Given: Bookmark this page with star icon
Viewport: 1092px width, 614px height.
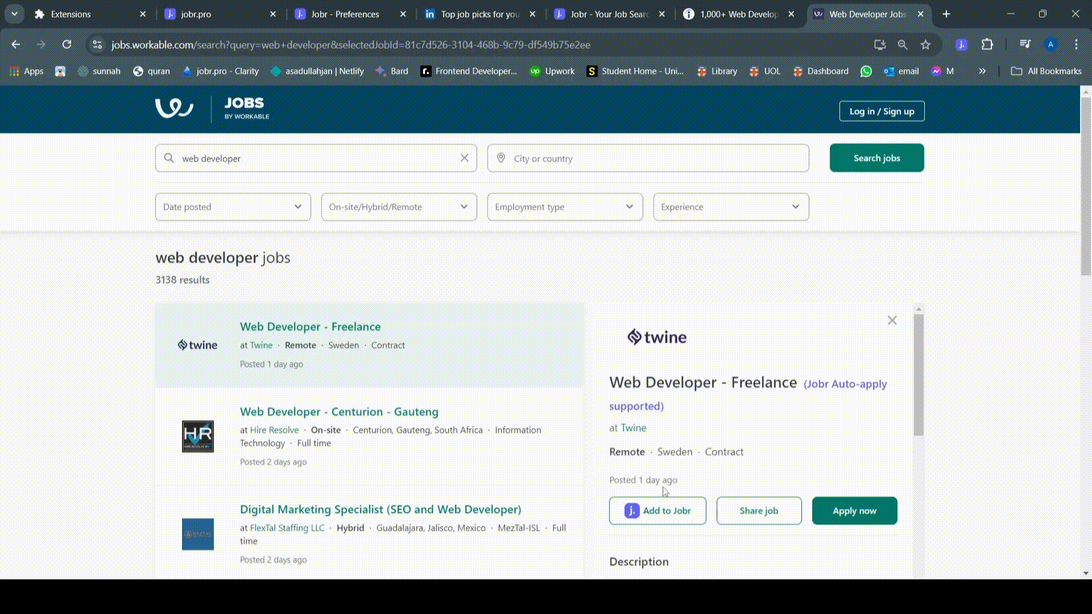Looking at the screenshot, I should click(926, 44).
